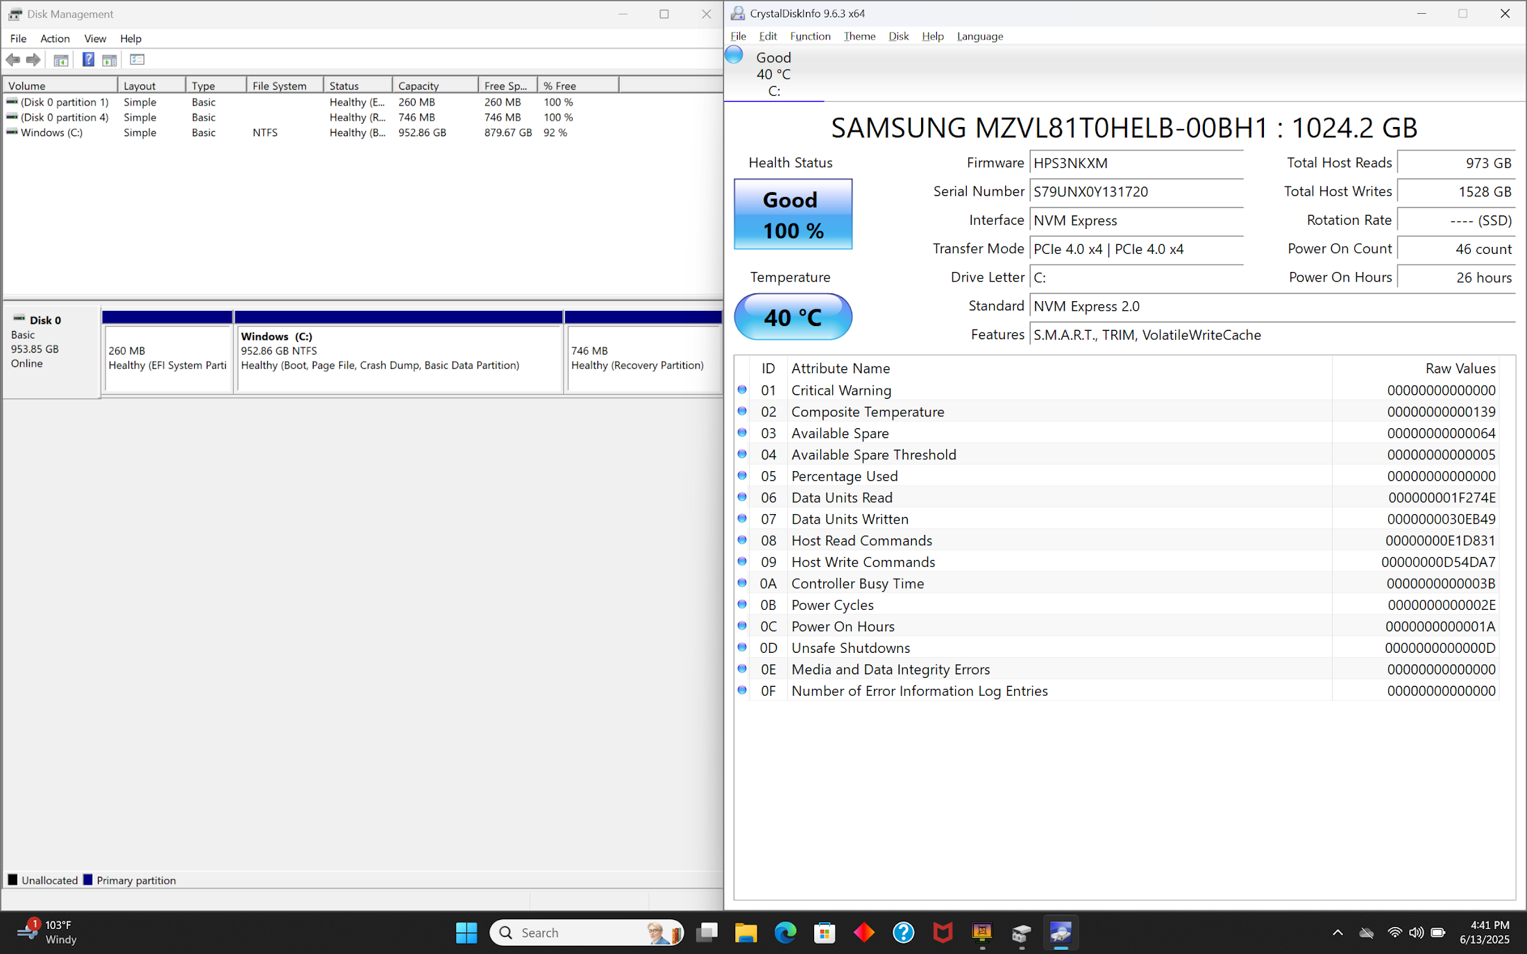The image size is (1527, 954).
Task: Select the Windows (C:) partition block in Disk 0
Action: click(x=399, y=352)
